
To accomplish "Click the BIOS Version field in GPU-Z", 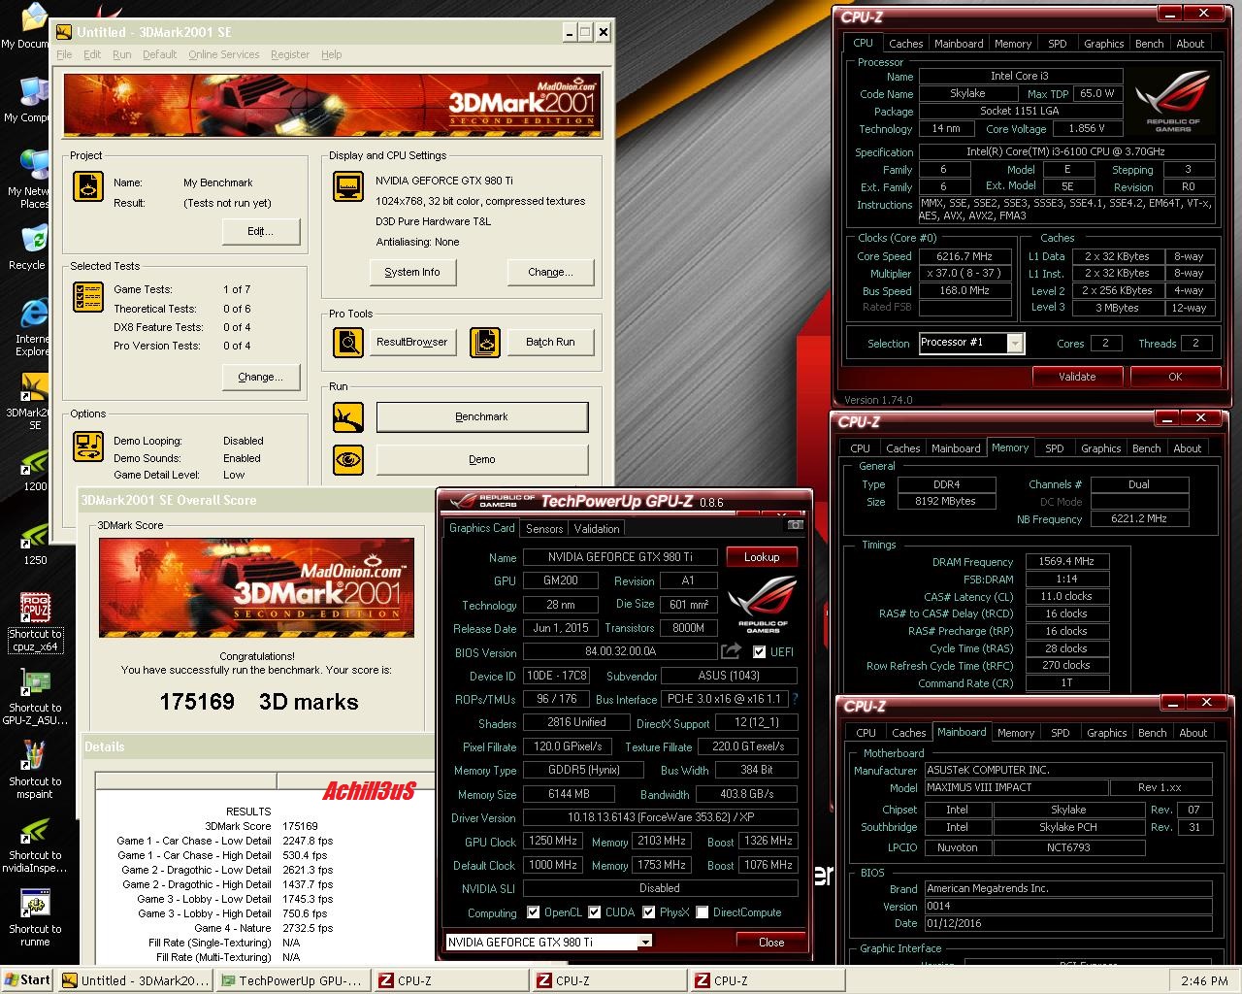I will 620,652.
